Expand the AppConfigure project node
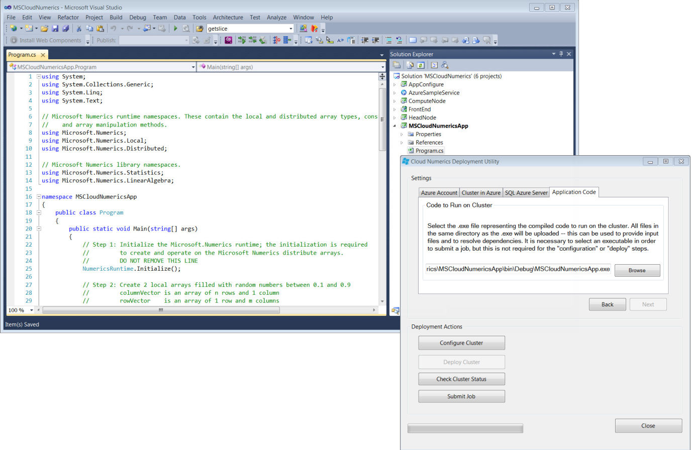 (394, 84)
